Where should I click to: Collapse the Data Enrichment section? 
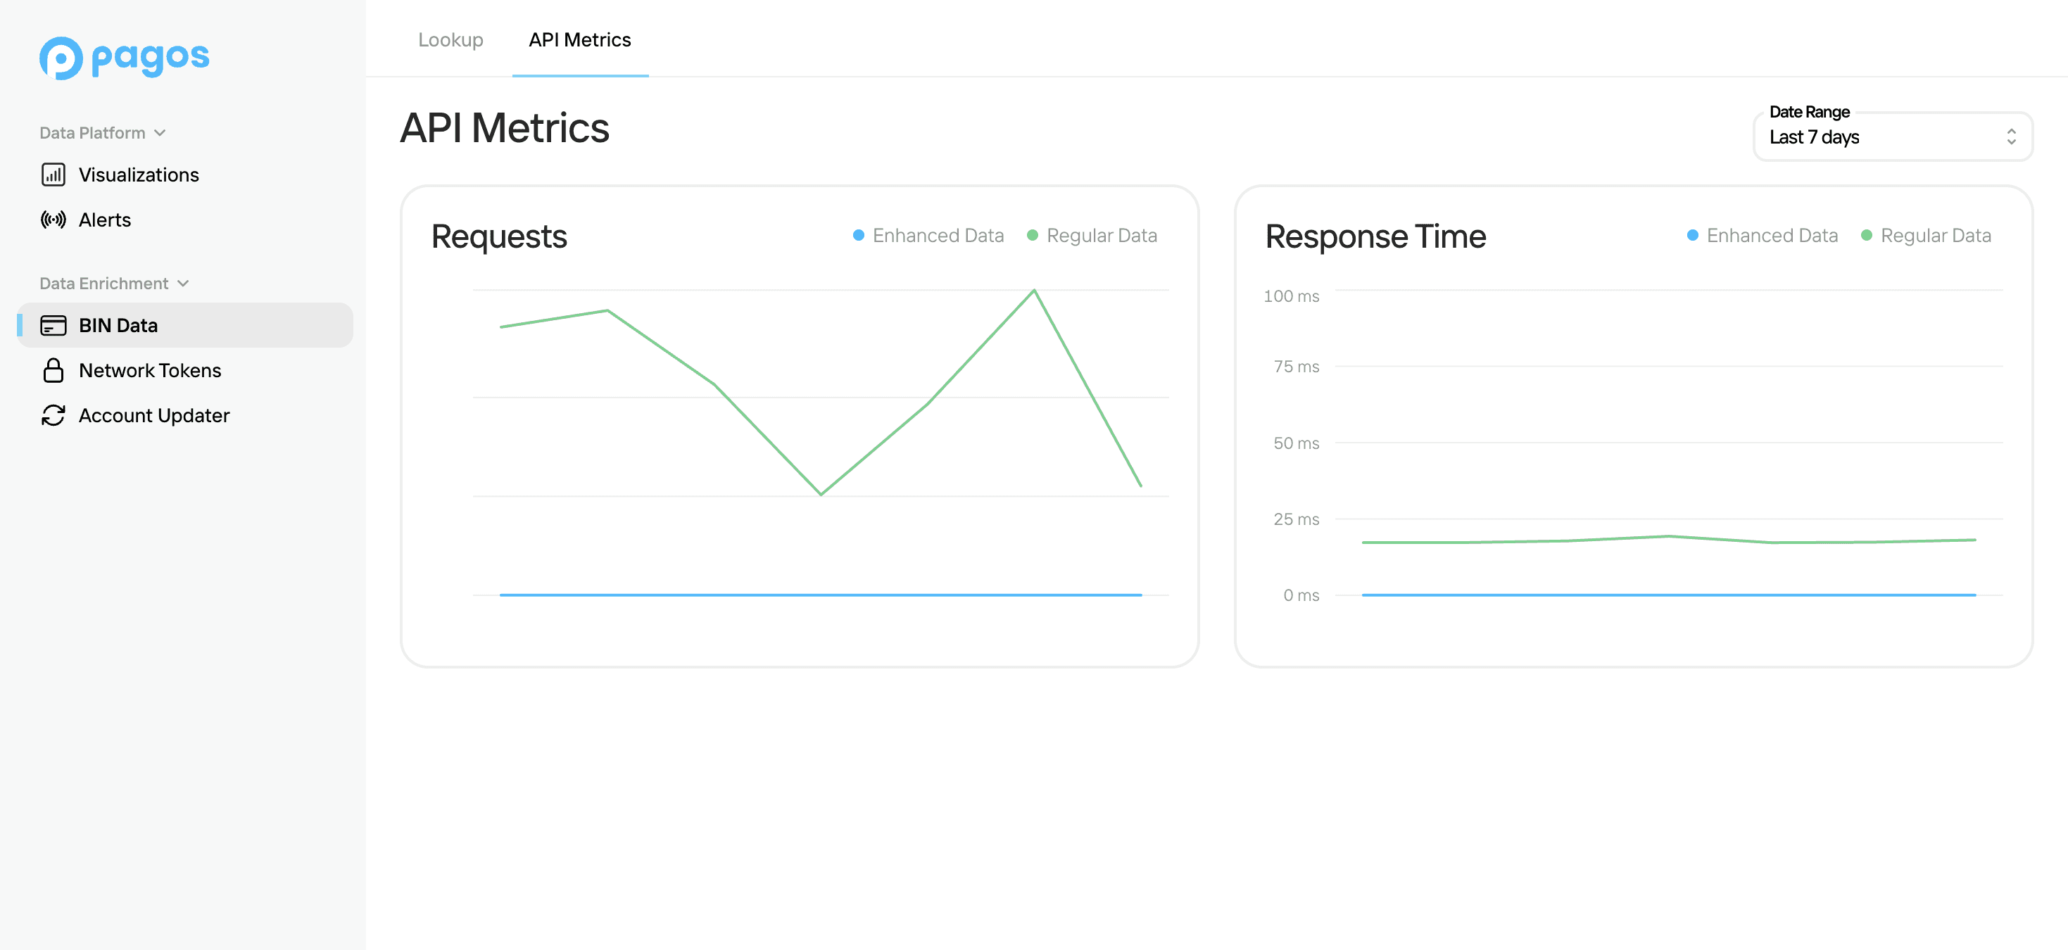(183, 283)
